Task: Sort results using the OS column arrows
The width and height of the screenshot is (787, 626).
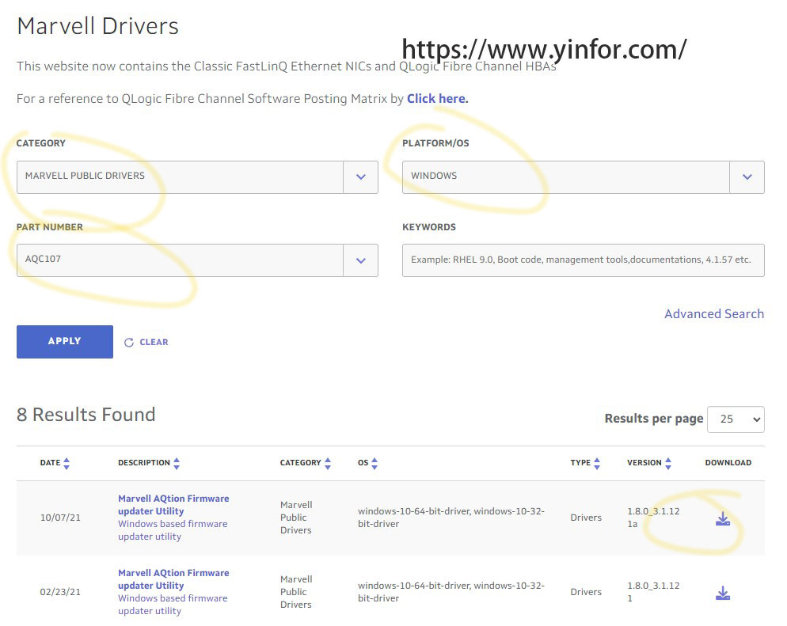Action: click(374, 462)
